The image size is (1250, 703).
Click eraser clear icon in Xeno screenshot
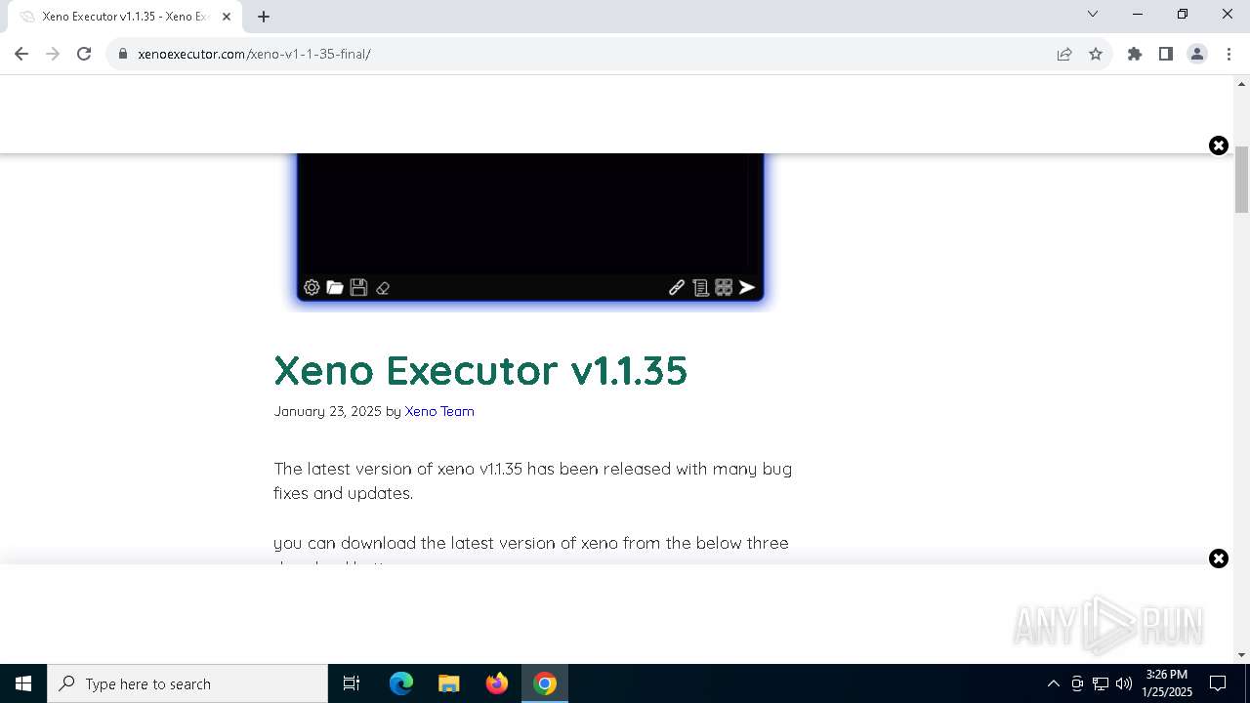(383, 288)
